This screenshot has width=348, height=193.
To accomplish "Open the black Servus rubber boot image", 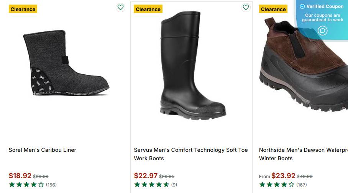I will pos(191,65).
